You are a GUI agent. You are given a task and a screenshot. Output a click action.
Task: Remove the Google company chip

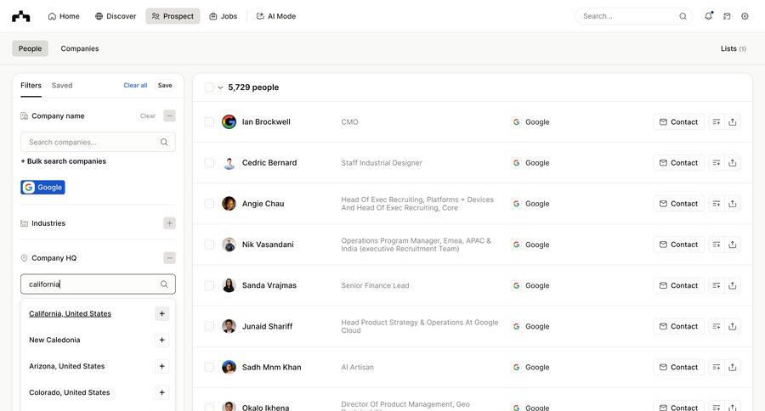pos(43,187)
